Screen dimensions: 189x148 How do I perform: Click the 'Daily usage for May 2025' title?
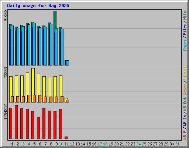[x=38, y=6]
